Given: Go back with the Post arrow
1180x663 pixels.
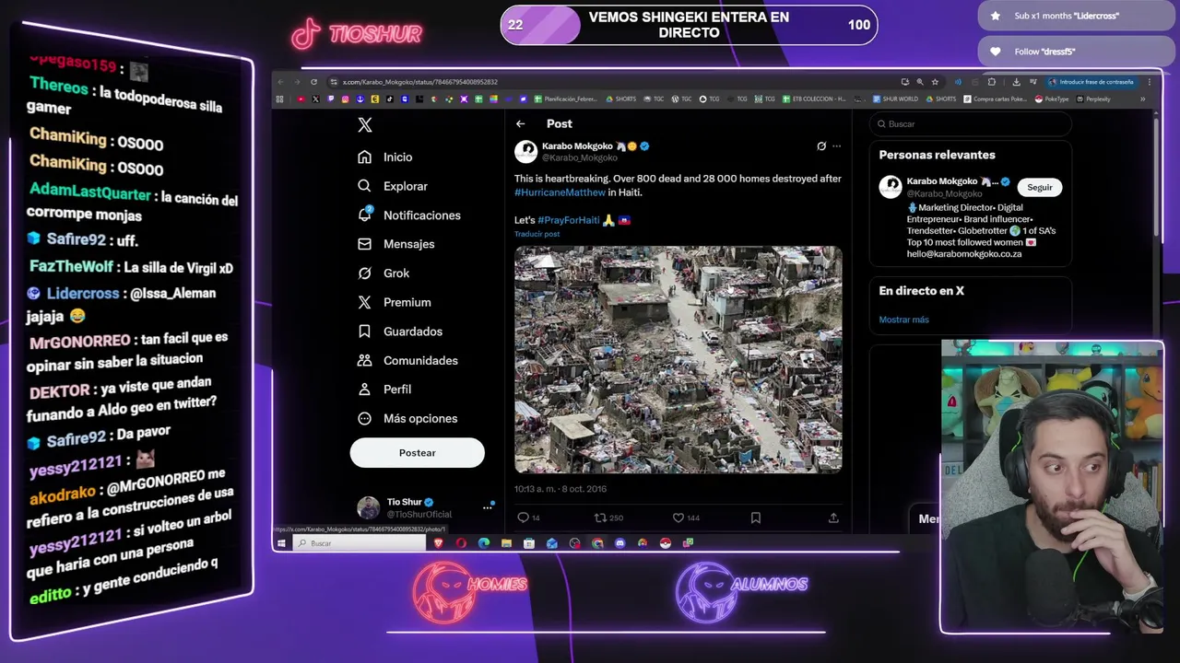Looking at the screenshot, I should click(521, 123).
